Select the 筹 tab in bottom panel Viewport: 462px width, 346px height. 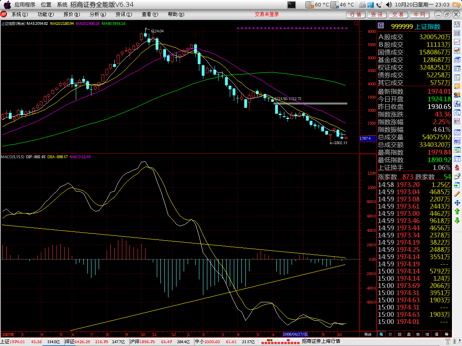446,334
